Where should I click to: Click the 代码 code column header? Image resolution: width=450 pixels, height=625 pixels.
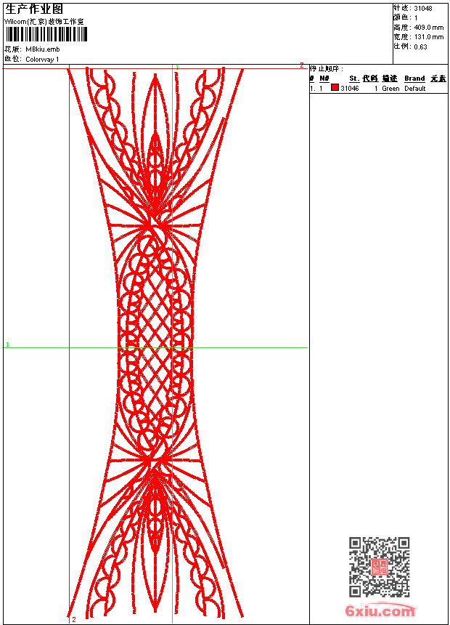tap(370, 78)
